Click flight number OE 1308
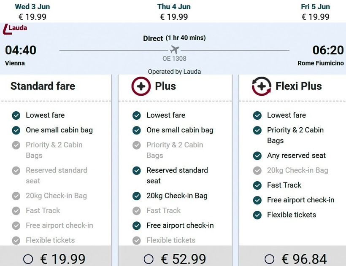 (174, 59)
